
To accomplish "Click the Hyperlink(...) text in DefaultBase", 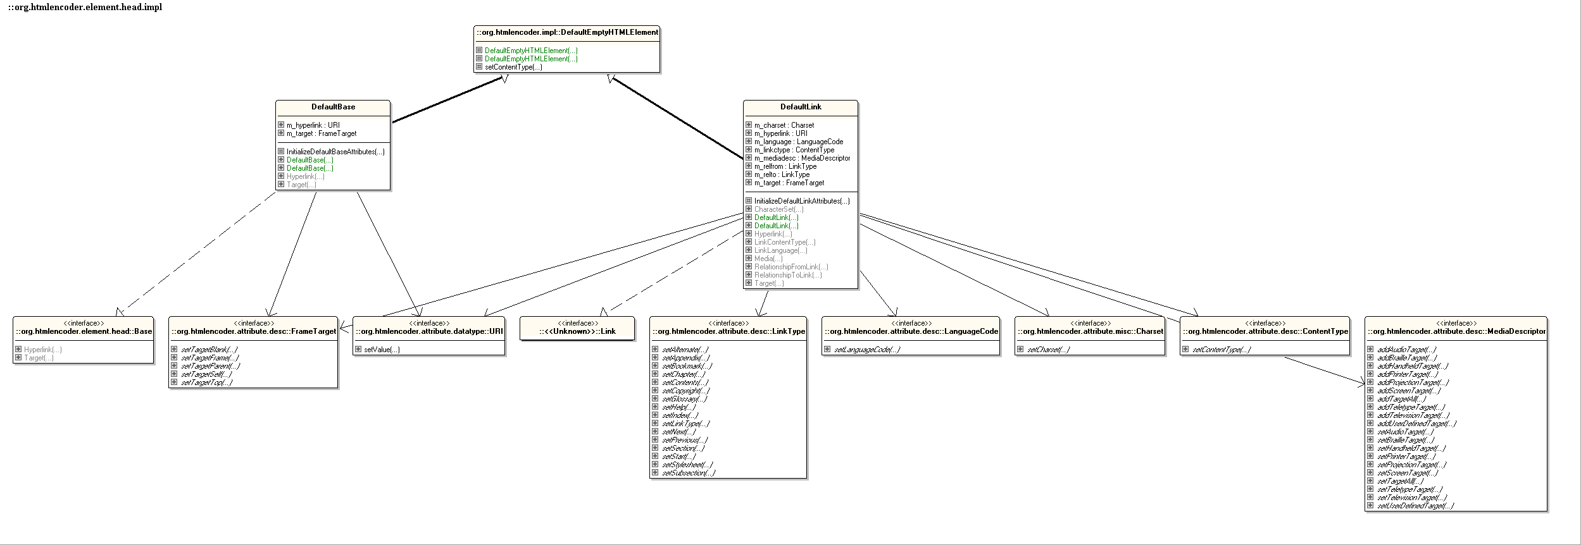I will 306,176.
